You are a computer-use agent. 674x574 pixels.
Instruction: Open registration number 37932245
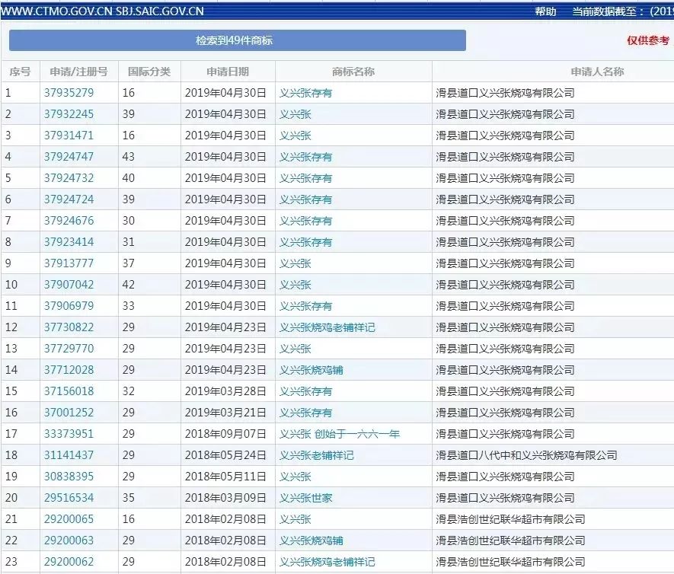[x=69, y=114]
